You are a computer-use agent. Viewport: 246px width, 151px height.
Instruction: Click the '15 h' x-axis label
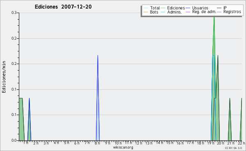[x=170, y=143]
